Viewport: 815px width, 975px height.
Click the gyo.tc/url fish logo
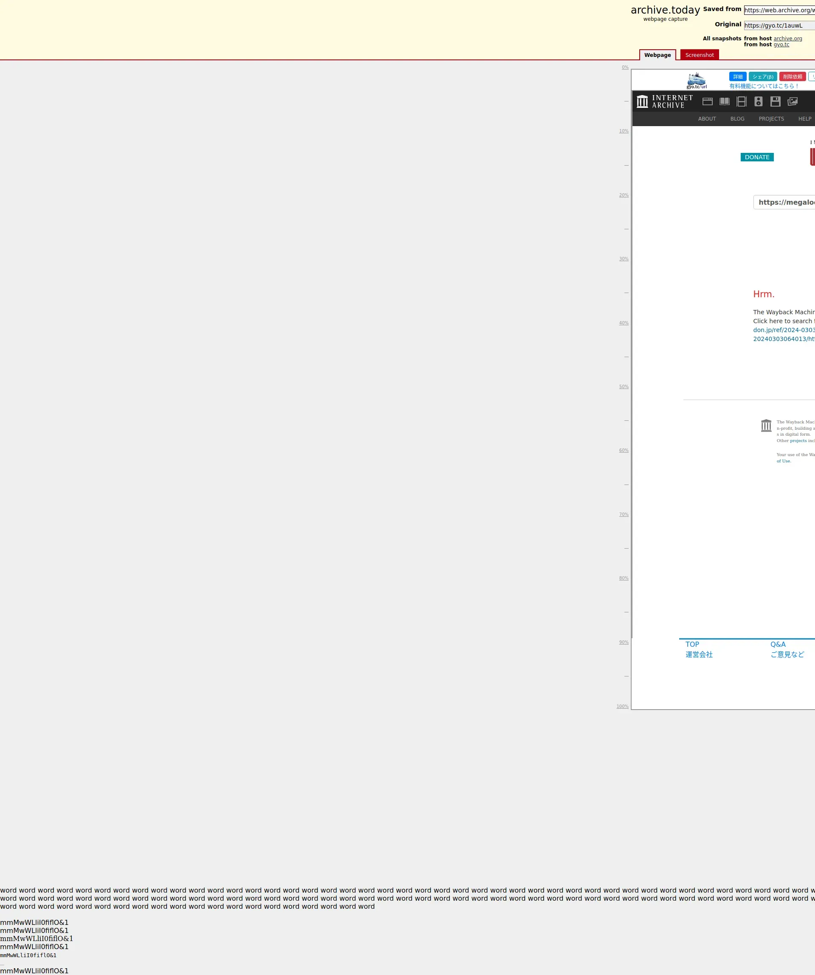pyautogui.click(x=696, y=80)
